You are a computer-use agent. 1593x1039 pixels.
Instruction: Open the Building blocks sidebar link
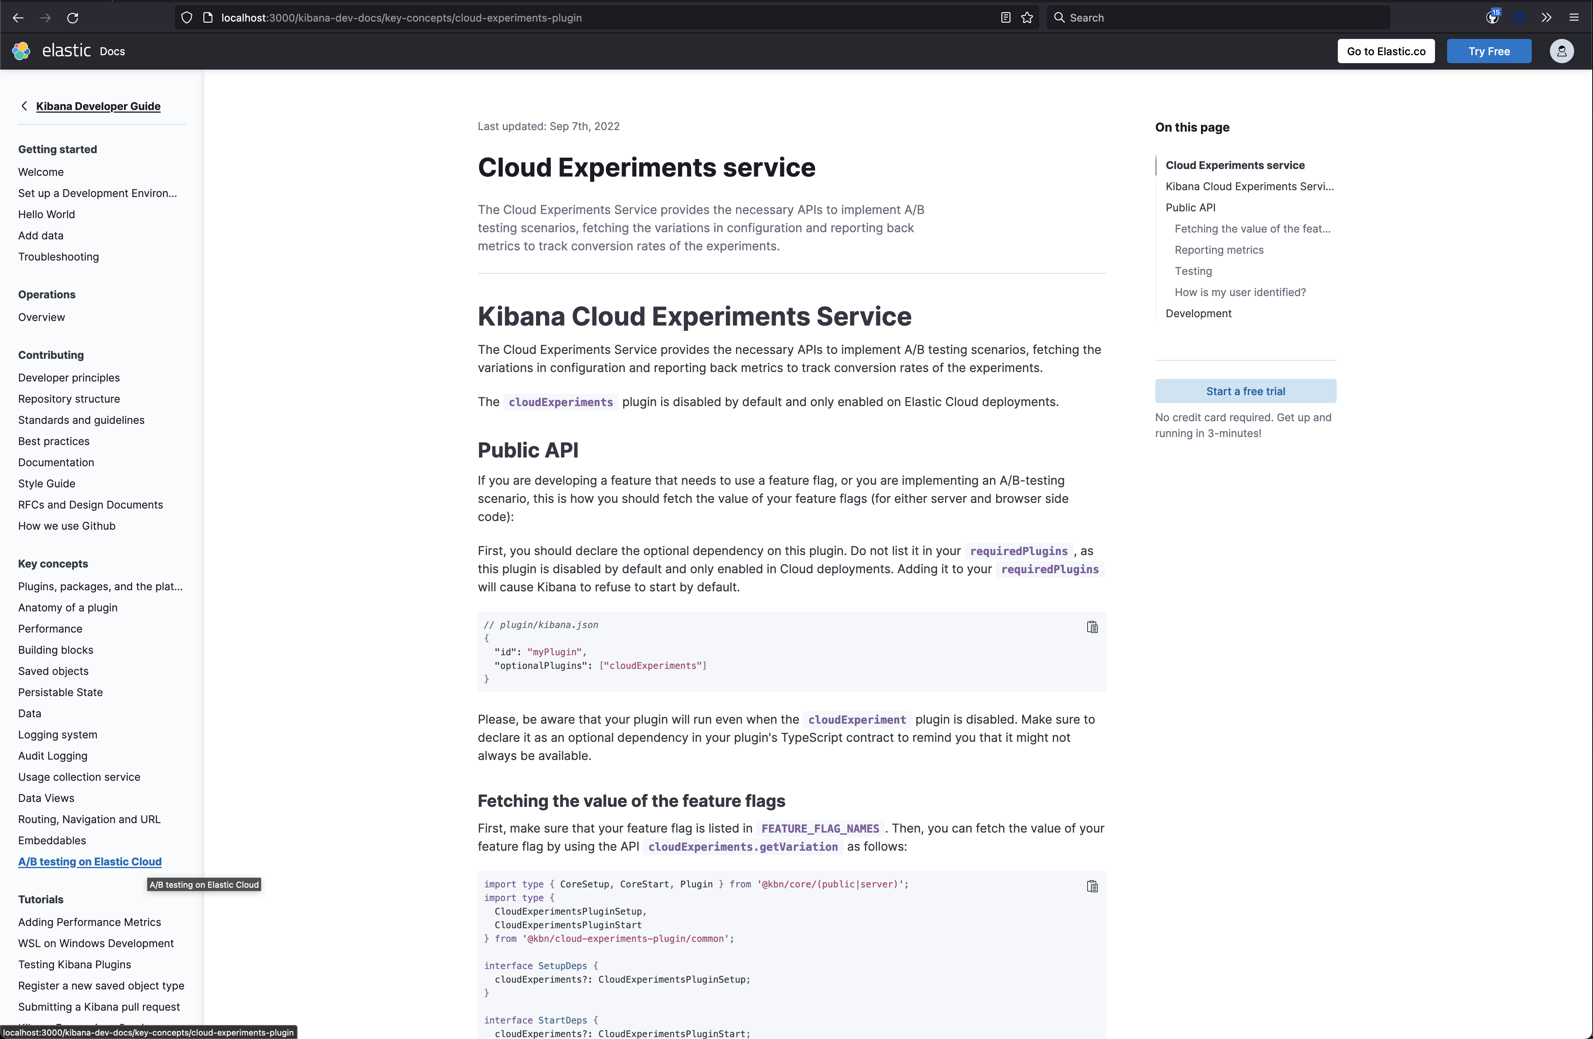[56, 650]
